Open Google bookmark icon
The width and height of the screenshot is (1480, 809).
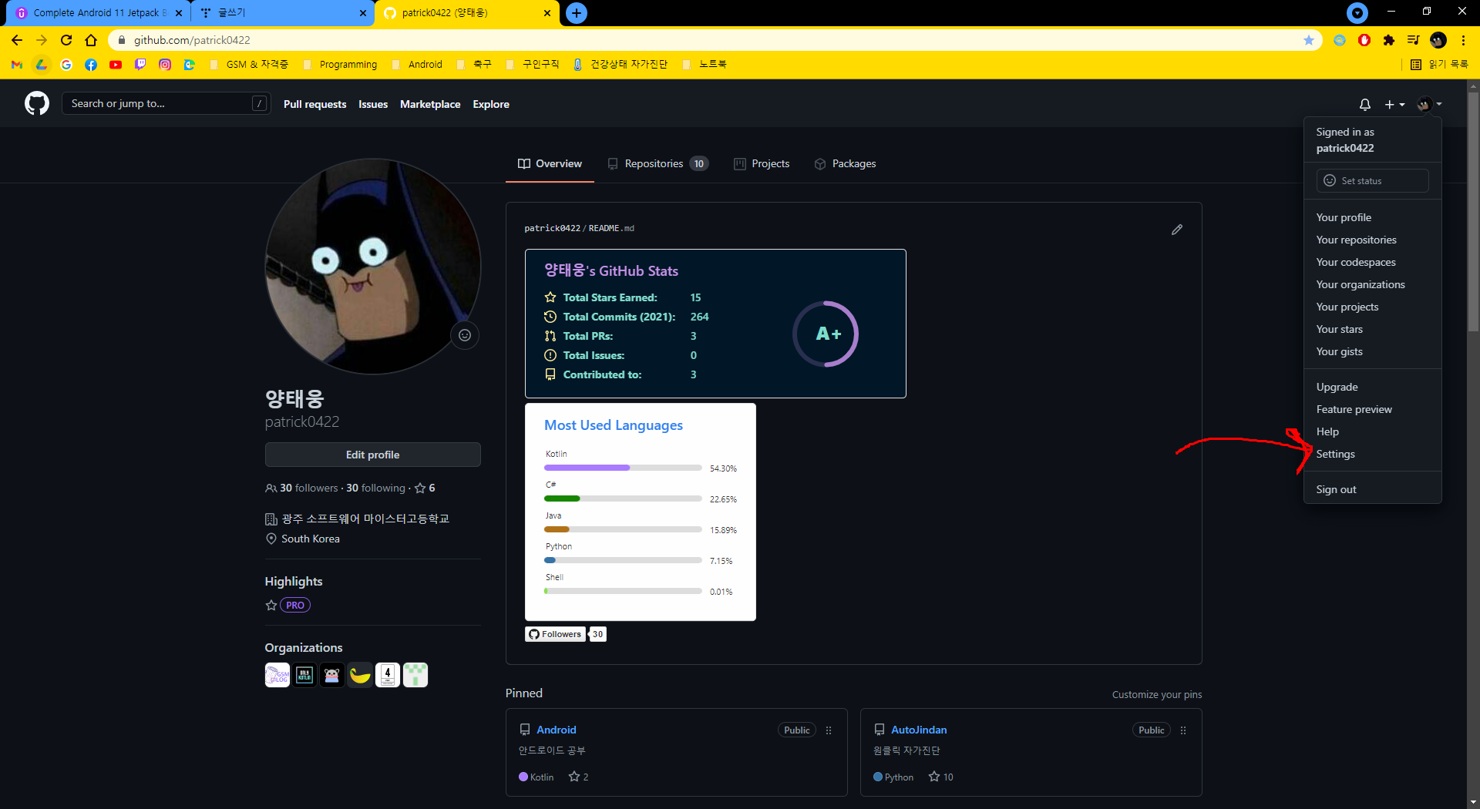point(66,65)
